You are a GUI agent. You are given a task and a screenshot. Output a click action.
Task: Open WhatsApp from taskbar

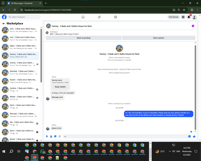pyautogui.click(x=43, y=151)
